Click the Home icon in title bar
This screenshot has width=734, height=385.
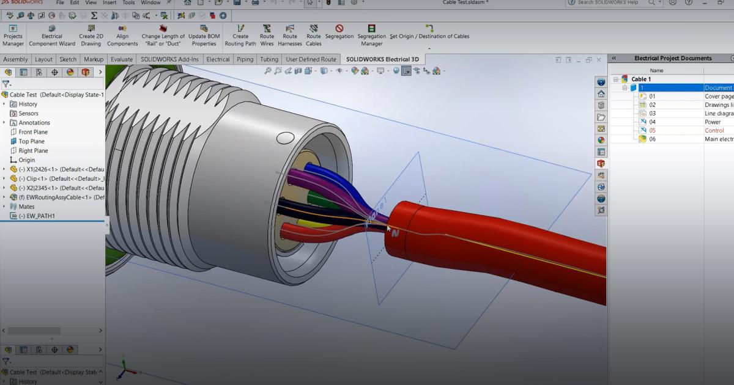(x=188, y=3)
